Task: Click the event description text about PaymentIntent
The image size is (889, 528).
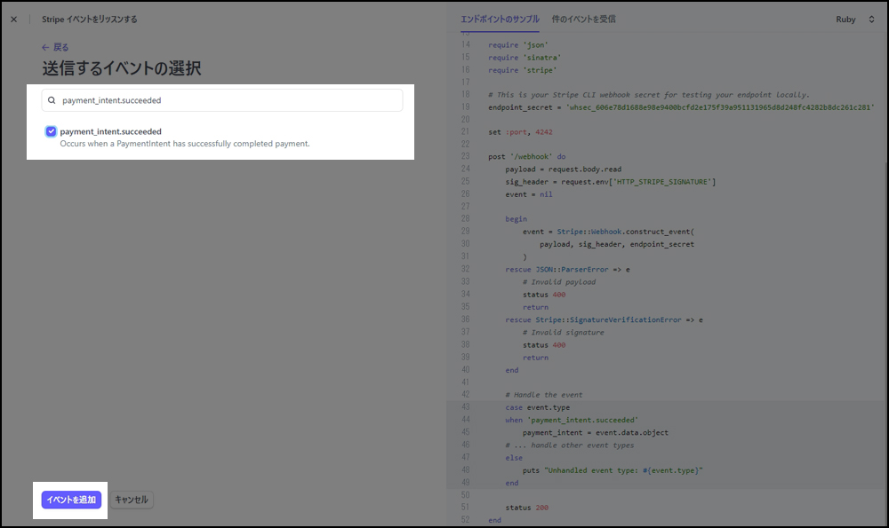Action: 185,144
